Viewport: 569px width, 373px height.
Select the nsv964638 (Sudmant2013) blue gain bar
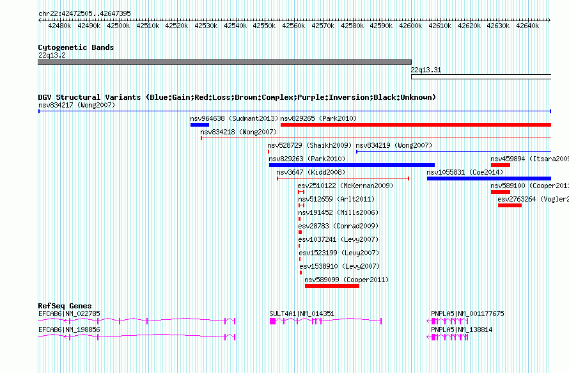click(x=199, y=125)
